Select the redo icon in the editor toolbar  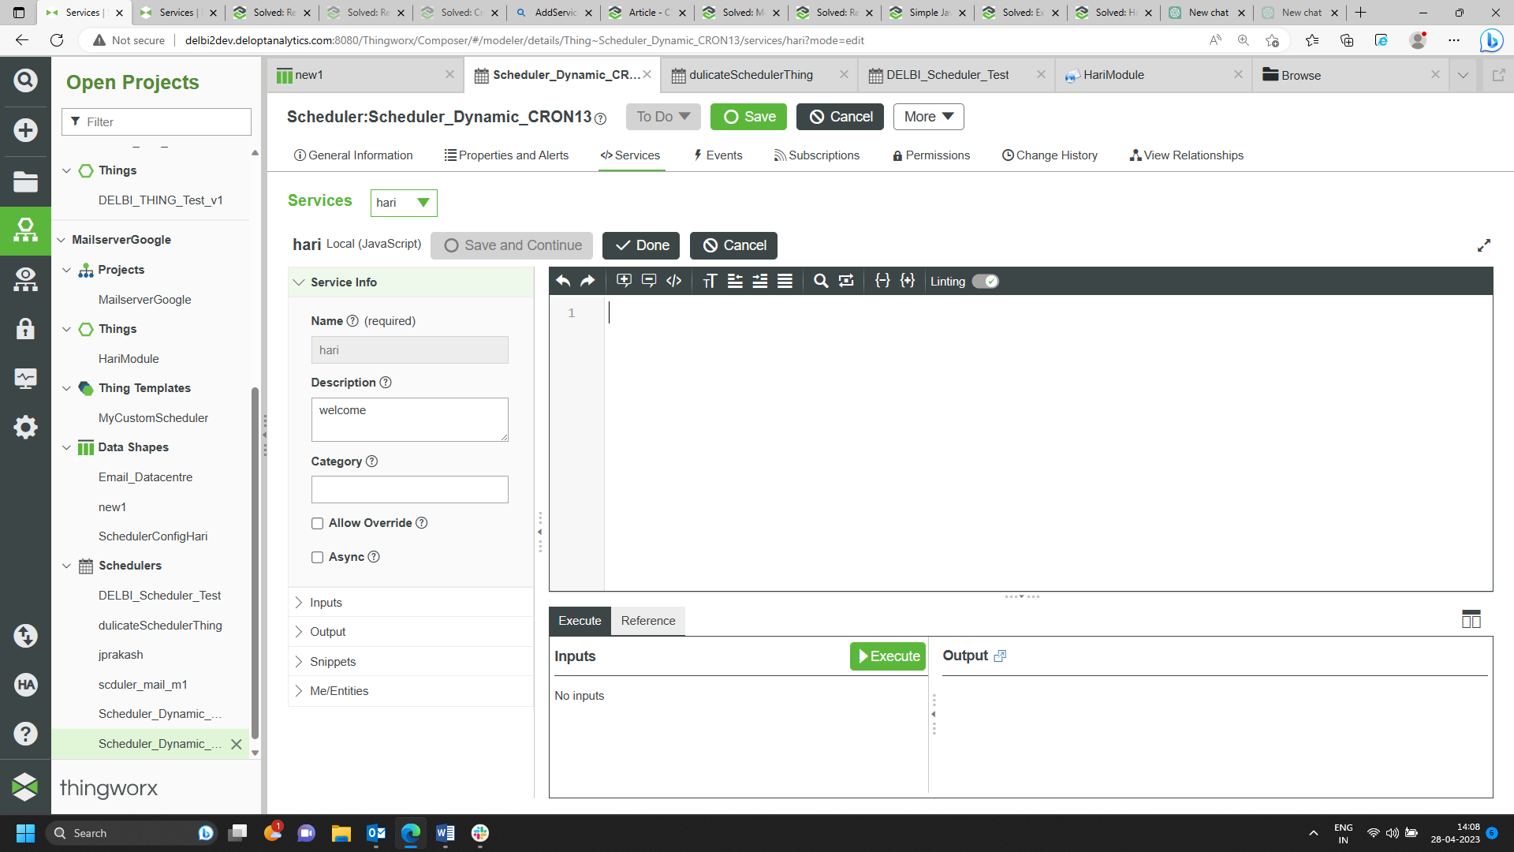[587, 281]
